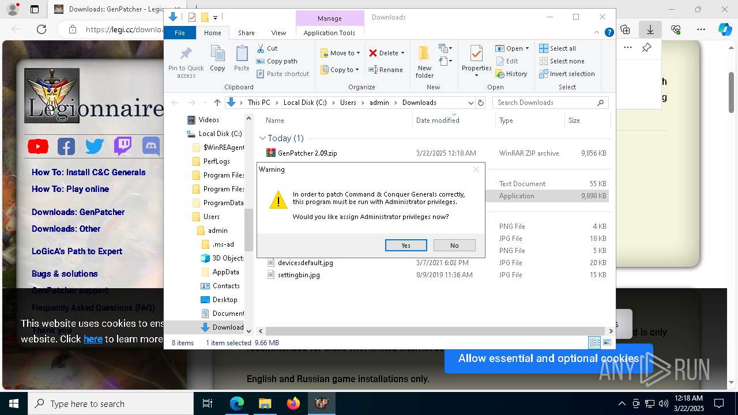Viewport: 738px width, 415px height.
Task: Open the Move to dropdown
Action: point(340,53)
